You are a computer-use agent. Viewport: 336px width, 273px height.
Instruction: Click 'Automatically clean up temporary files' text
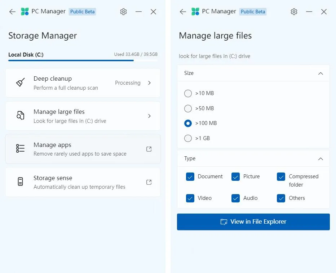(79, 187)
